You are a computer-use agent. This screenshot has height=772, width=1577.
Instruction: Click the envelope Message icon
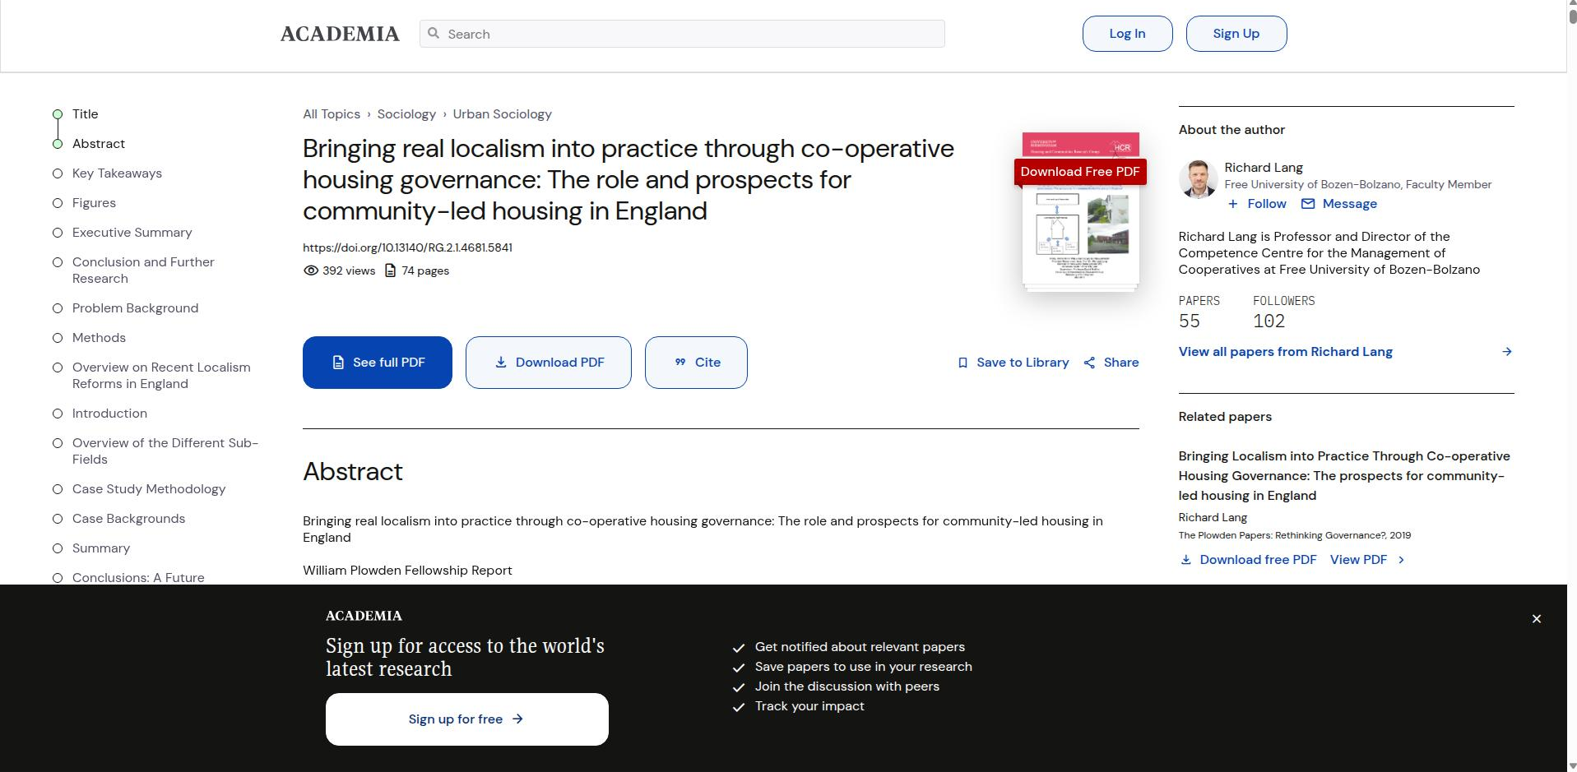(x=1308, y=204)
